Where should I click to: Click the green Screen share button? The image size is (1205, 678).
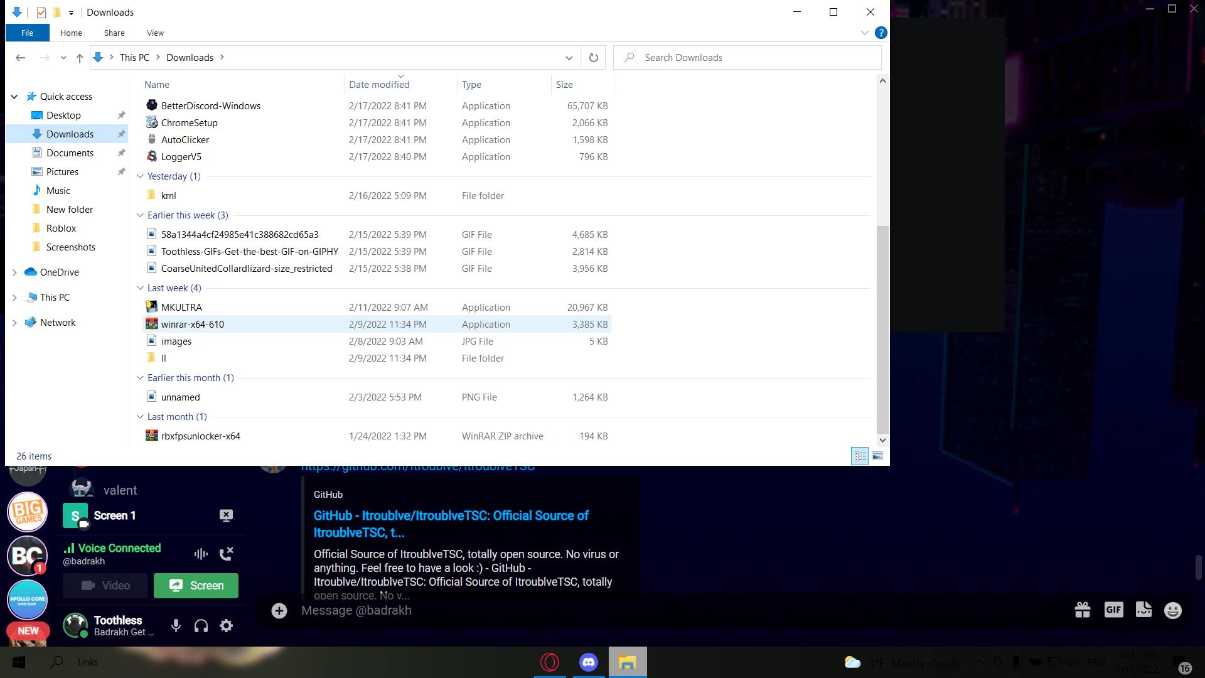[x=196, y=586]
